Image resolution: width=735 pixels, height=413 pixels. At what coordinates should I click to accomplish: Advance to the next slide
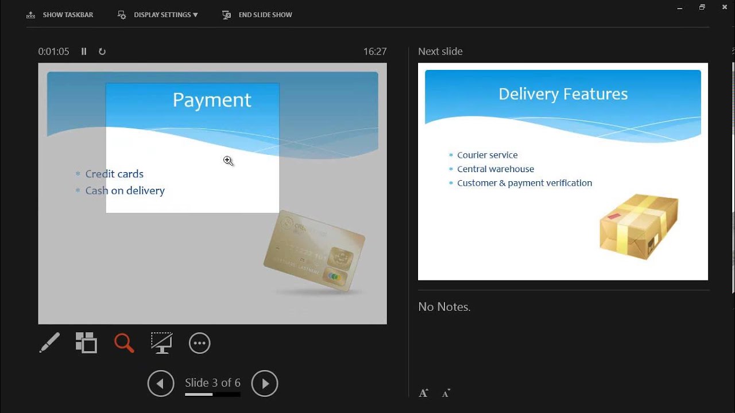pyautogui.click(x=265, y=384)
